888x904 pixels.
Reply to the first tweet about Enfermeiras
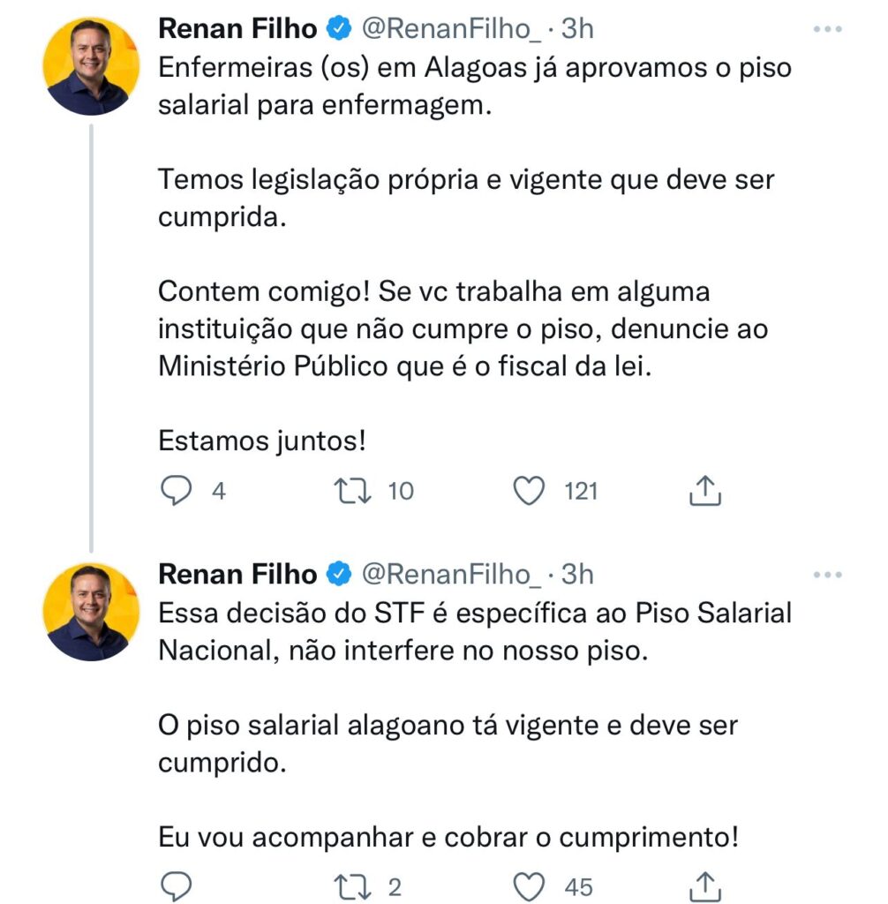point(176,491)
